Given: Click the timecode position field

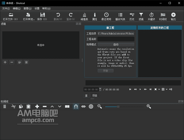Looking at the screenshot, I should pyautogui.click(x=91, y=90).
